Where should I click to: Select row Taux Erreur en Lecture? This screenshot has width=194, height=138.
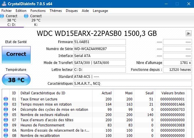point(95,99)
